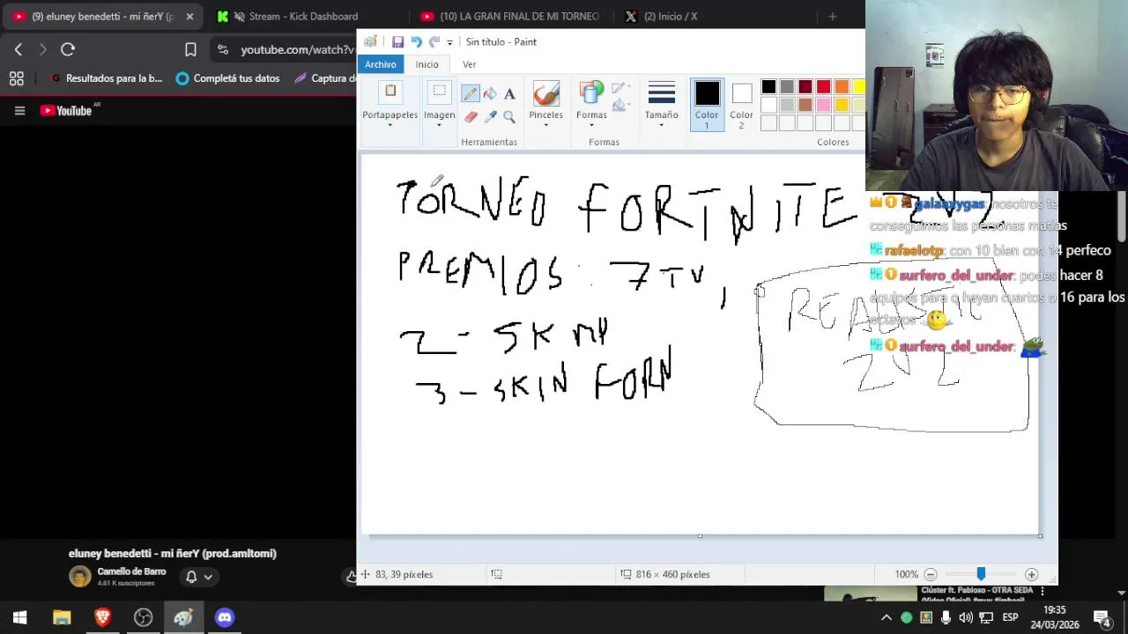Switch to Stream - Kick Dashboard tab
The width and height of the screenshot is (1128, 634).
tap(302, 17)
